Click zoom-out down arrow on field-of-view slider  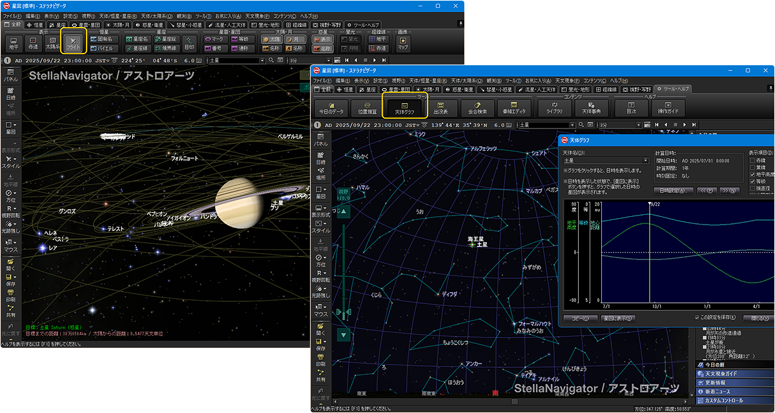344,334
